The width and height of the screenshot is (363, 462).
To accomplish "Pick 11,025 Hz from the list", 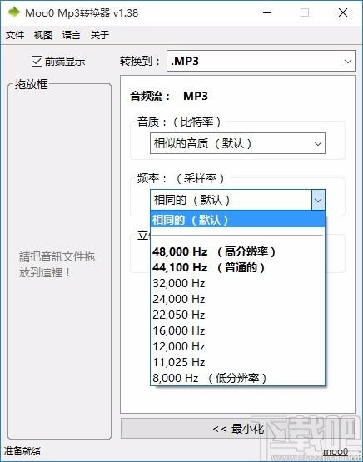I will [x=237, y=362].
